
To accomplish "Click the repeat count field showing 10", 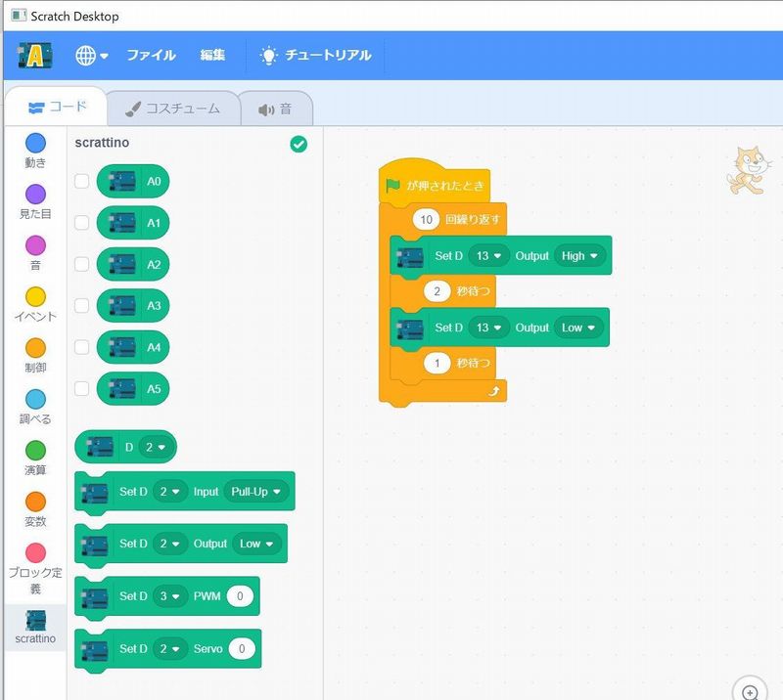I will 426,220.
